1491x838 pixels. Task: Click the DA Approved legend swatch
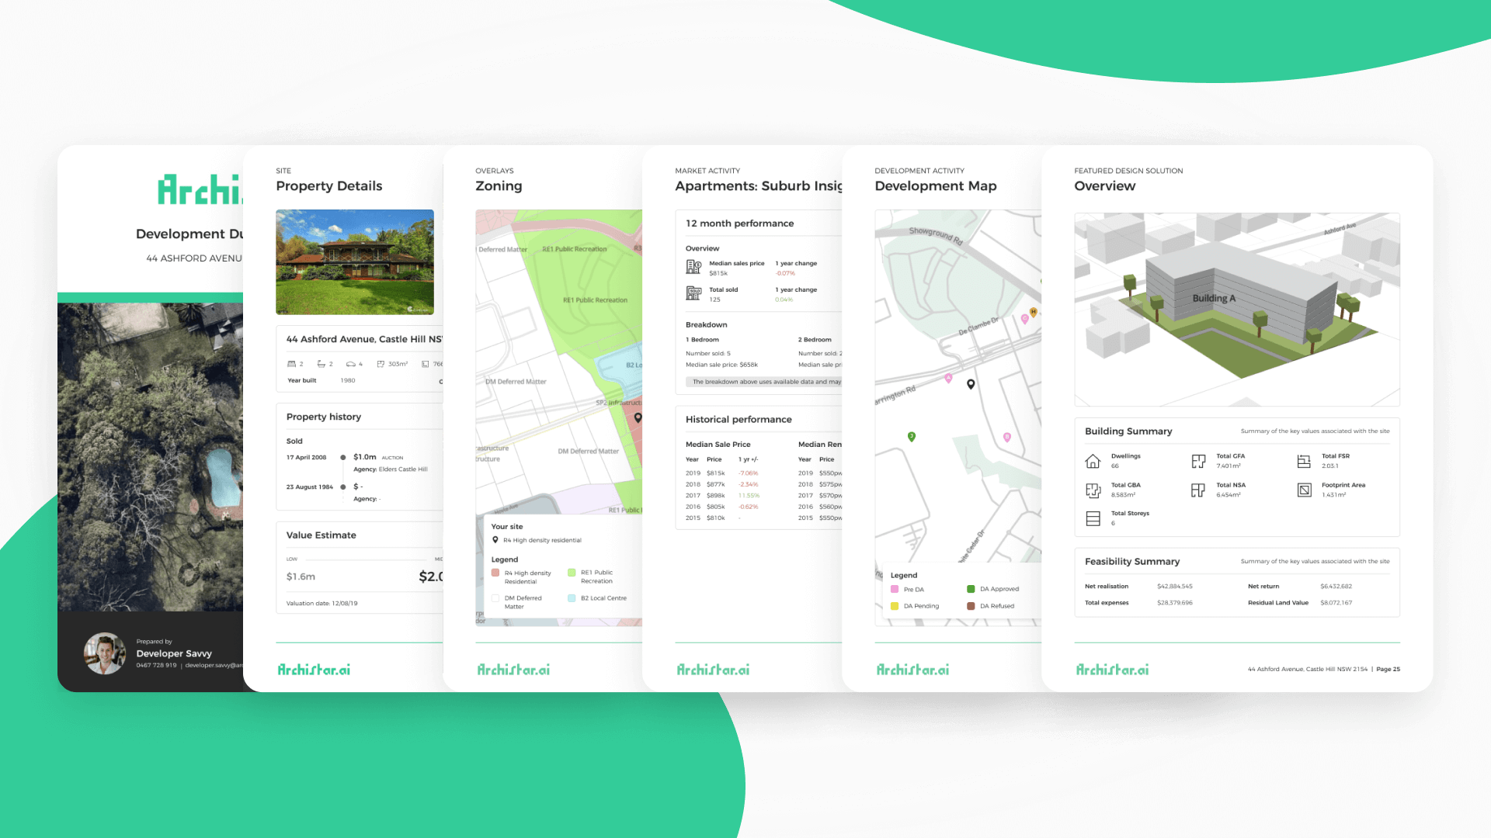point(971,589)
